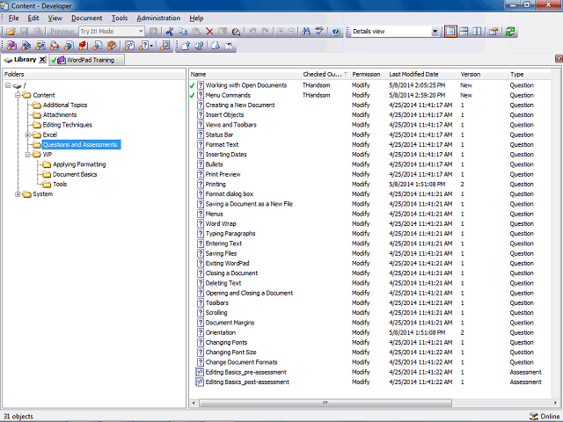Image resolution: width=563 pixels, height=422 pixels.
Task: Sort by the Last Modified Date column
Action: [422, 74]
